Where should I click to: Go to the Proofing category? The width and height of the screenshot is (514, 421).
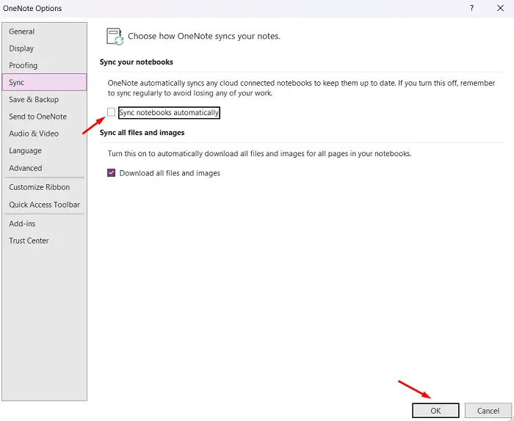pyautogui.click(x=44, y=65)
